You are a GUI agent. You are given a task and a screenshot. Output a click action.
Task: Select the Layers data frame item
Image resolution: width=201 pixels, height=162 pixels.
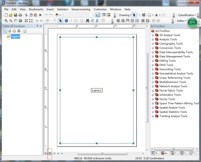coord(16,37)
